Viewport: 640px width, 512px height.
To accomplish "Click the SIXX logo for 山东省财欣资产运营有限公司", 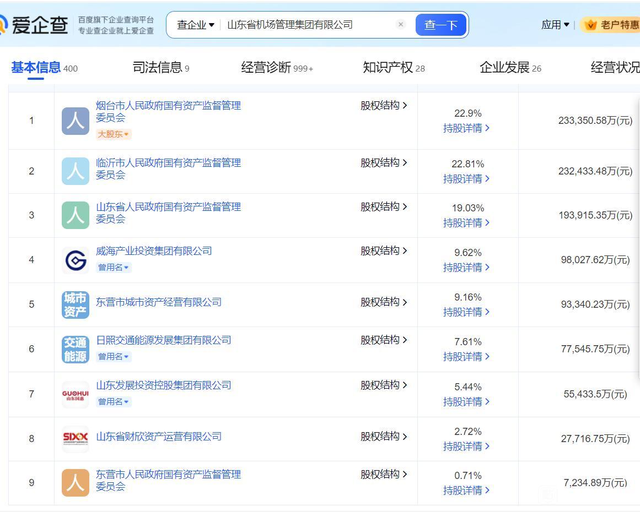I will point(75,438).
